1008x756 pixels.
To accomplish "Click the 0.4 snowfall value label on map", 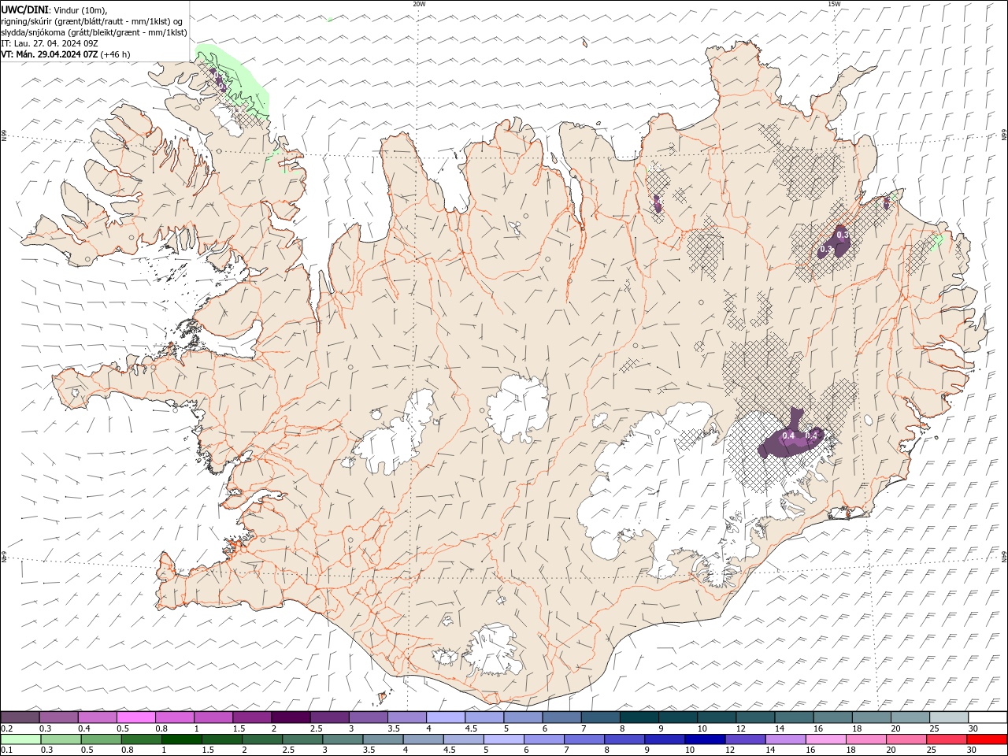I will pos(788,435).
